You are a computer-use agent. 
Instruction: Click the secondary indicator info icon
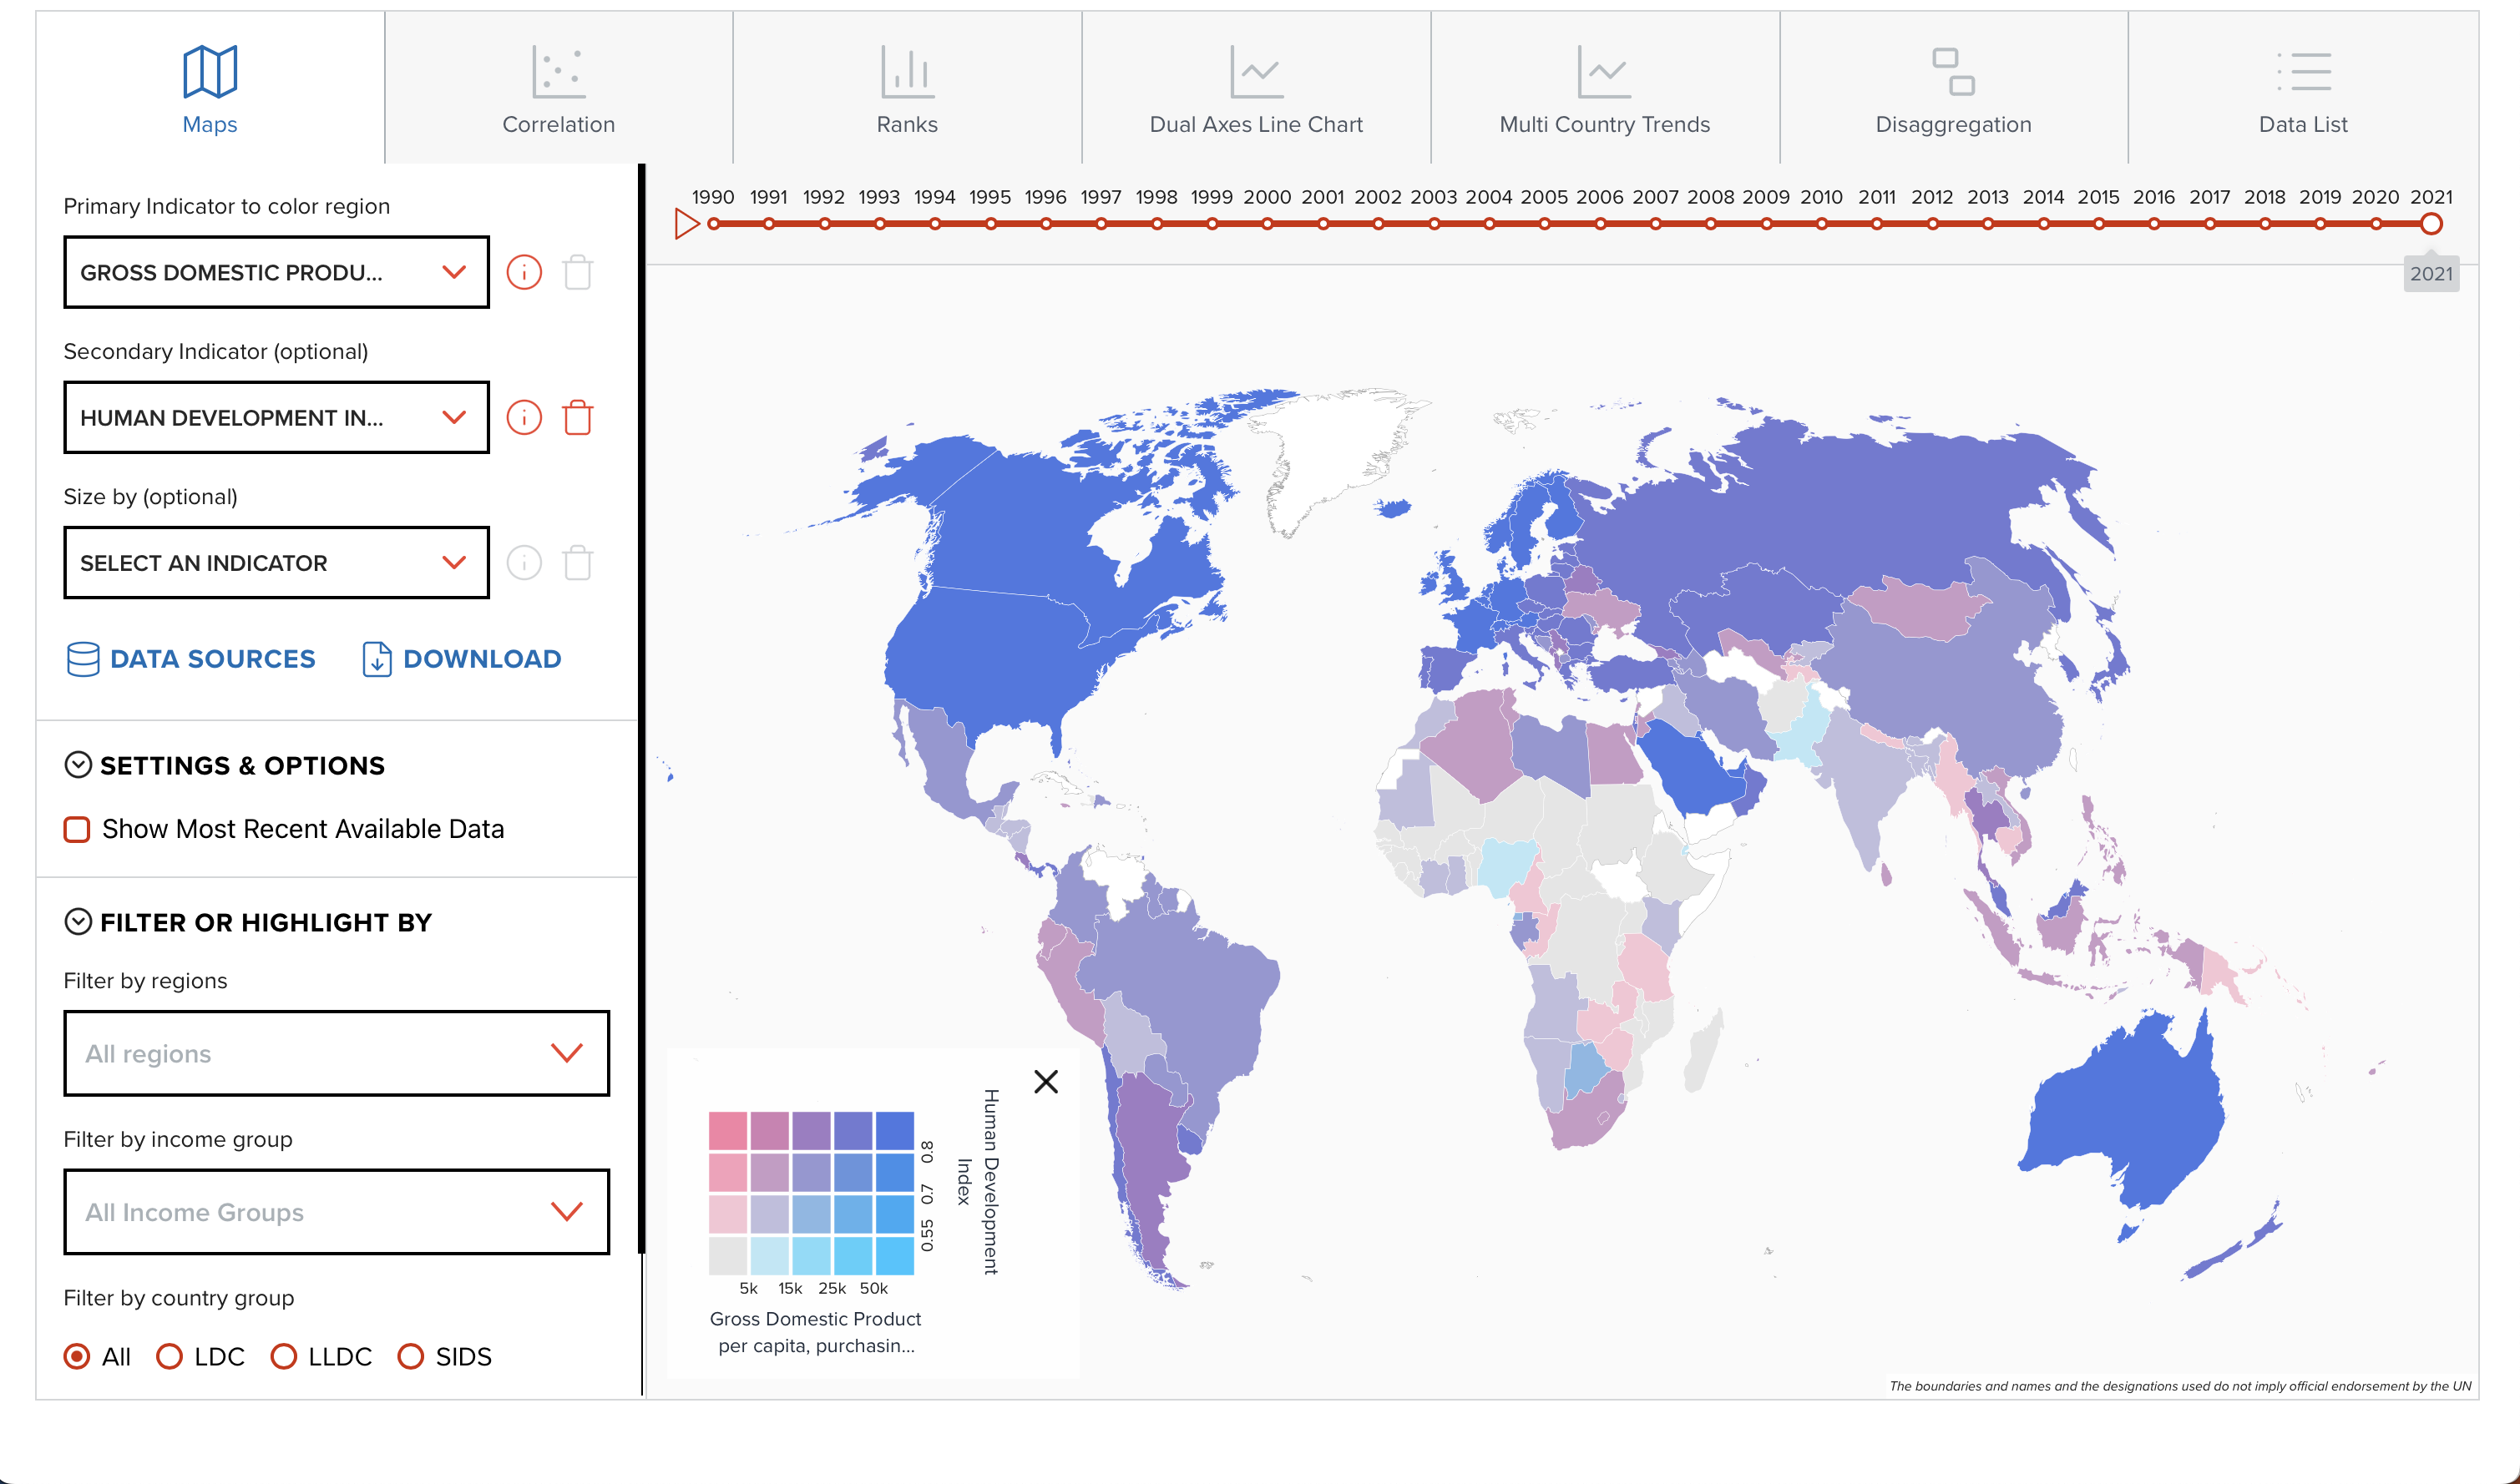coord(524,417)
